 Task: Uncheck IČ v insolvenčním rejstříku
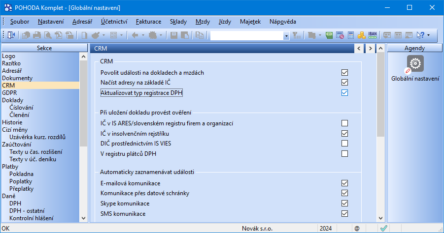344,133
